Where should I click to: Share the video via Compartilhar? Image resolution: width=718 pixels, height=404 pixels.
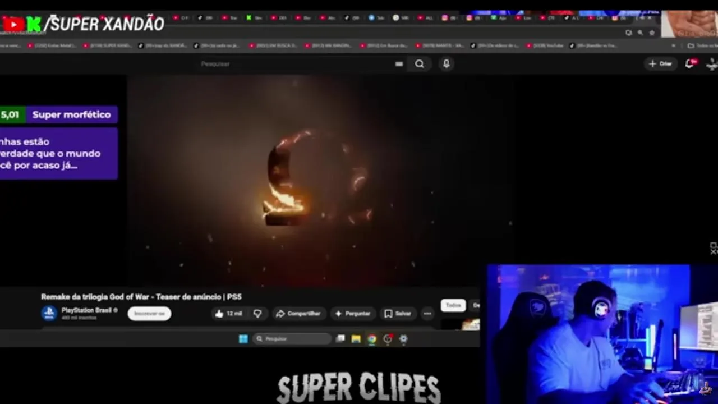[x=298, y=314]
